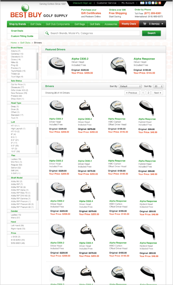
Task: Click Gift Certificates link
Action: click(x=91, y=13)
